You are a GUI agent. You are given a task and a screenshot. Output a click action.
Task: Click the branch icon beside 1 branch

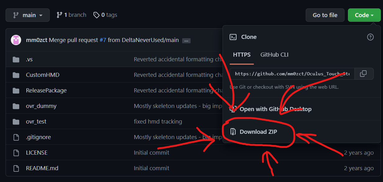[59, 15]
